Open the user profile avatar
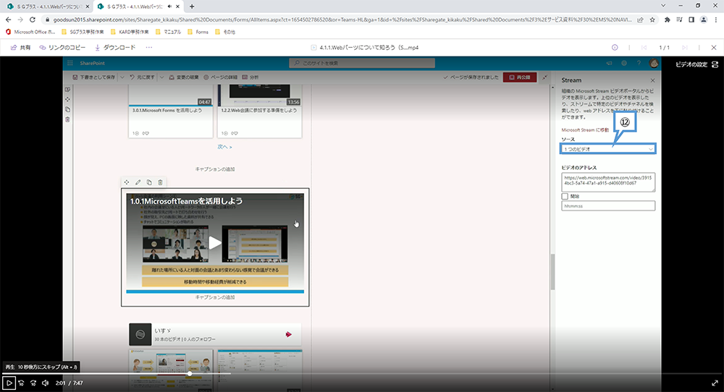The image size is (724, 392). [x=653, y=63]
